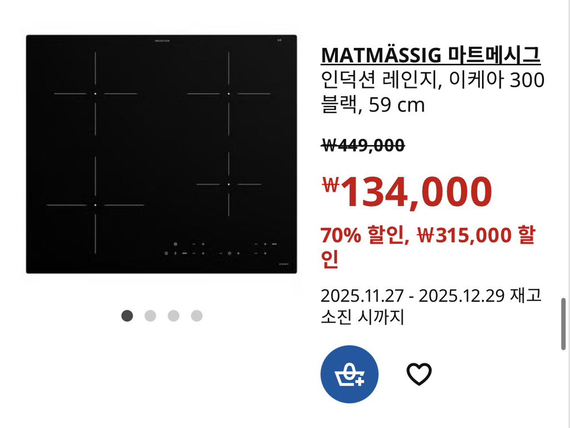570x428 pixels.
Task: Click the bottom-right cooking zone crosshair
Action: (x=228, y=184)
